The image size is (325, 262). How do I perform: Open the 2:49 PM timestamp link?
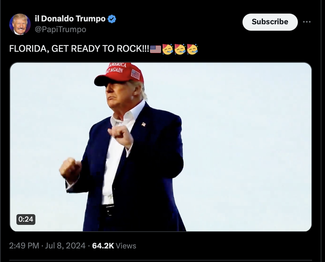pos(24,246)
